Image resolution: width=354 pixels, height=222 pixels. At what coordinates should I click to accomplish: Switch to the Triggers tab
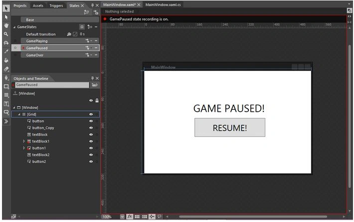coord(56,5)
